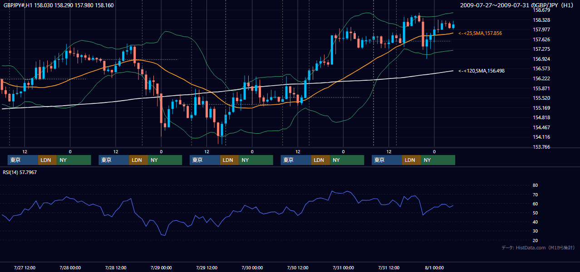Click price axis label 154.467
580x272 pixels.
click(541, 127)
